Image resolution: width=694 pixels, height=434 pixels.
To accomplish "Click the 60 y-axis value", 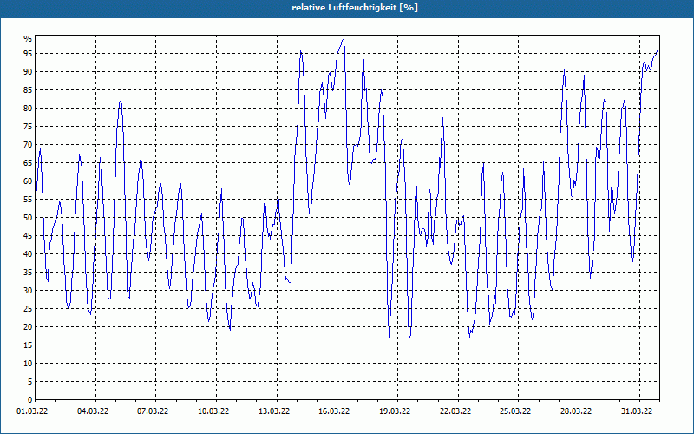I will pos(28,181).
